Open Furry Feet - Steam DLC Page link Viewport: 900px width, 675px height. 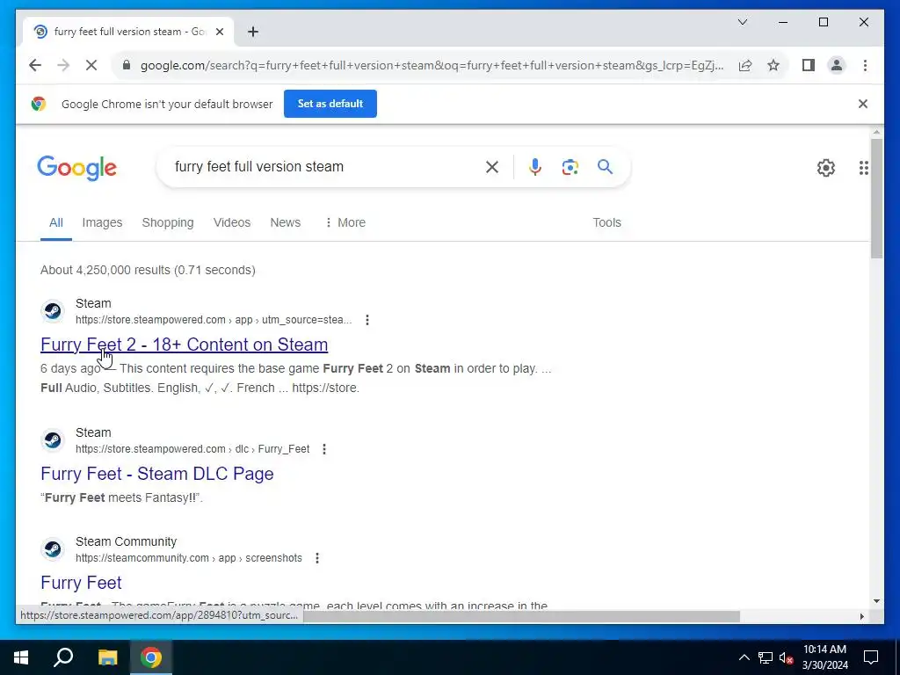pyautogui.click(x=157, y=474)
